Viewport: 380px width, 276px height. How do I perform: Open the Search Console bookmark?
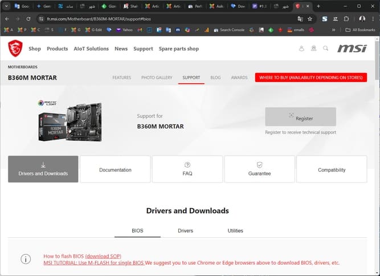click(229, 30)
